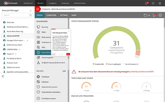This screenshot has width=165, height=102.
Task: Click Next in the tour popup
Action: click(x=68, y=54)
